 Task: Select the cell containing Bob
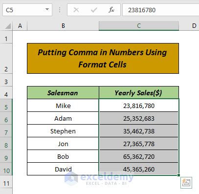click(63, 156)
